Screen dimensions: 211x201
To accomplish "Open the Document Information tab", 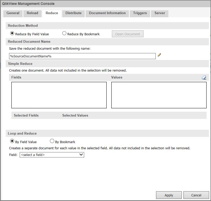I will pos(107,14).
